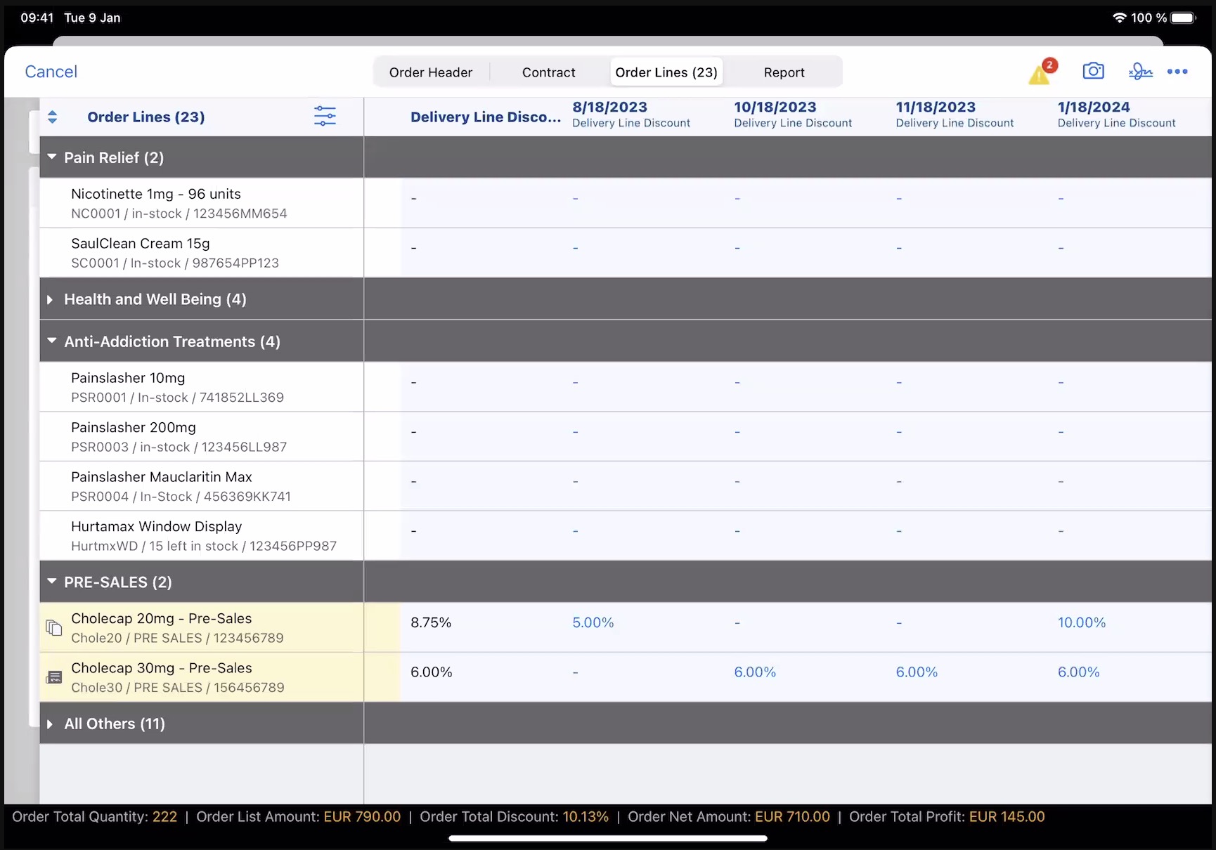Open the warning alerts icon with badge
The width and height of the screenshot is (1216, 850).
1041,73
